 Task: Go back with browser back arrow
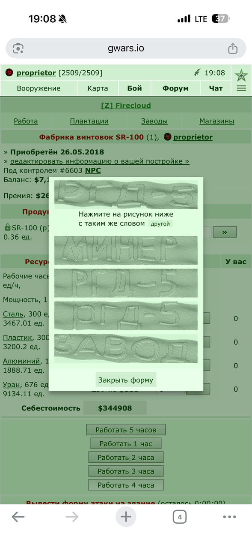click(x=18, y=517)
